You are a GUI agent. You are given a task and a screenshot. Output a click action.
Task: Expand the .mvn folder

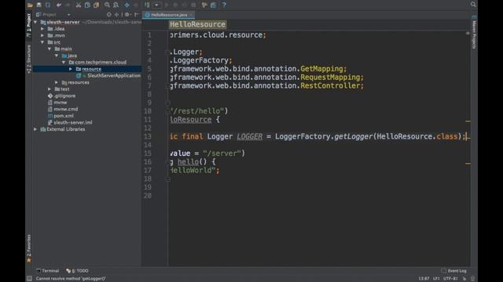point(42,35)
